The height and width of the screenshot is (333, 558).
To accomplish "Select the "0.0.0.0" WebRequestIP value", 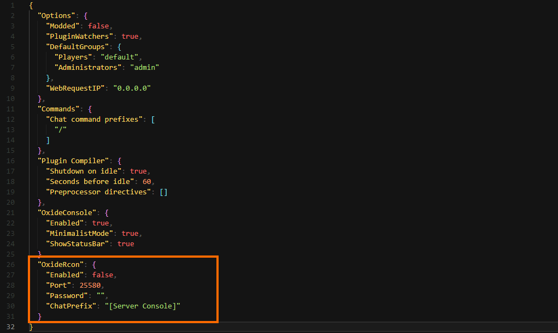I will 132,88.
